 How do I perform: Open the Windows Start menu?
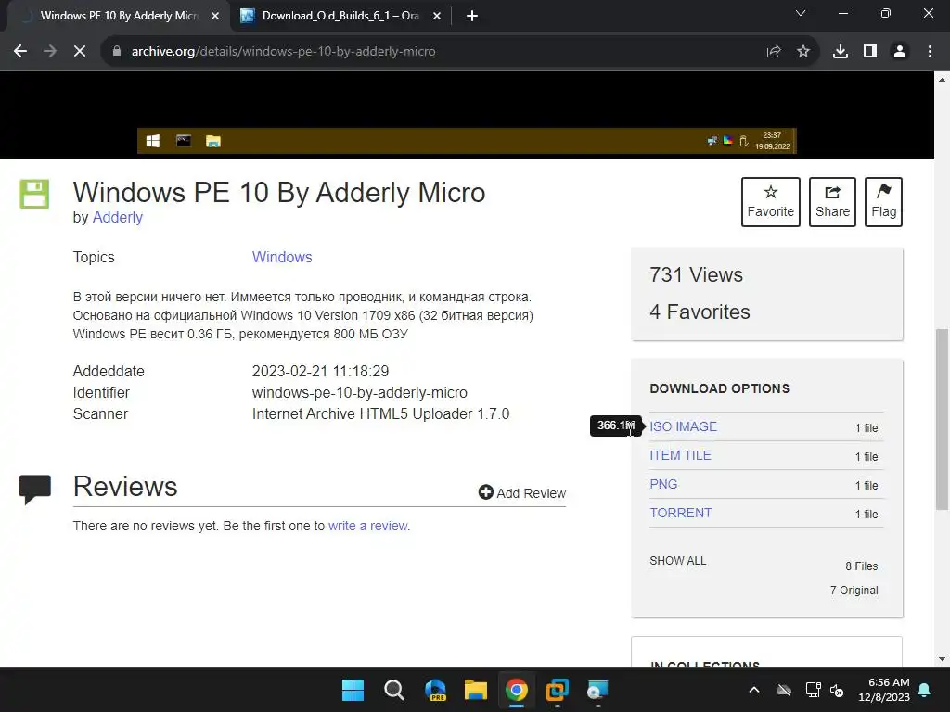pyautogui.click(x=353, y=690)
